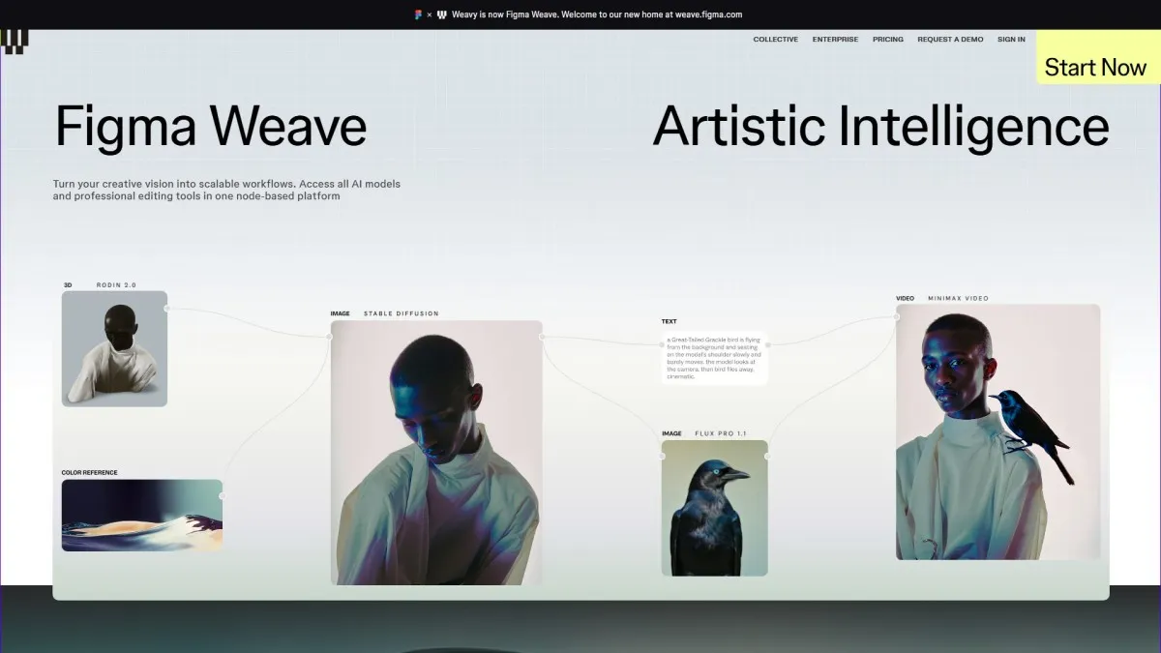Click the 'FLUX PRO 1.1' node label

[721, 433]
